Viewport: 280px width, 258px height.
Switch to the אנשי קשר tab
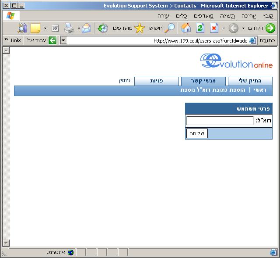pyautogui.click(x=203, y=81)
